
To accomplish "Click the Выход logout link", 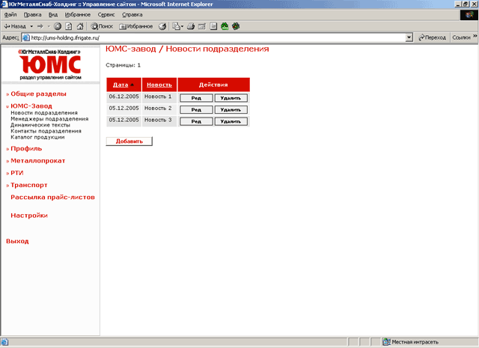I will [17, 242].
